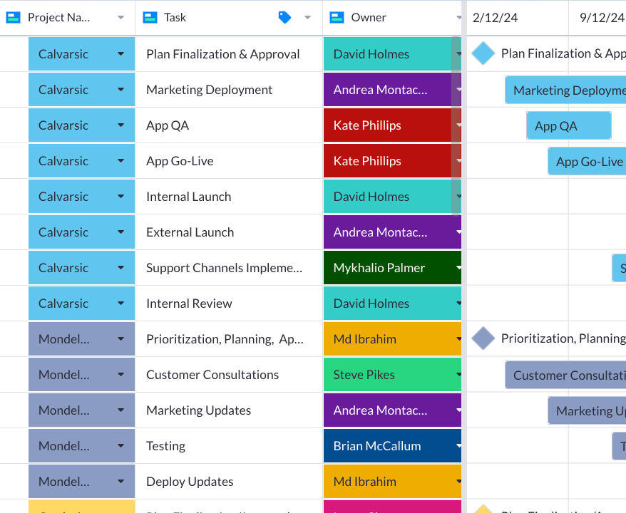Open the Project Name column header dropdown
The width and height of the screenshot is (626, 513).
[x=120, y=16]
